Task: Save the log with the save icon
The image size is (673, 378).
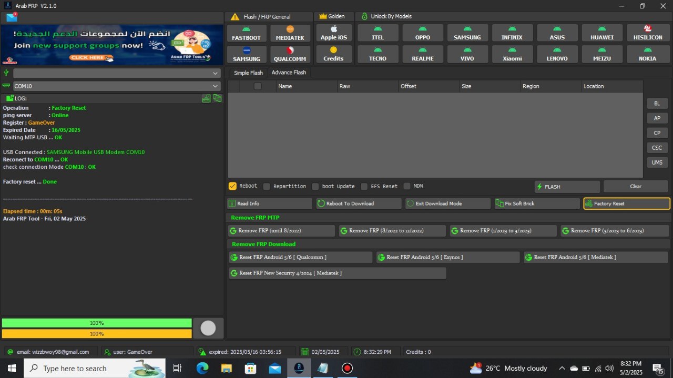Action: pos(207,98)
